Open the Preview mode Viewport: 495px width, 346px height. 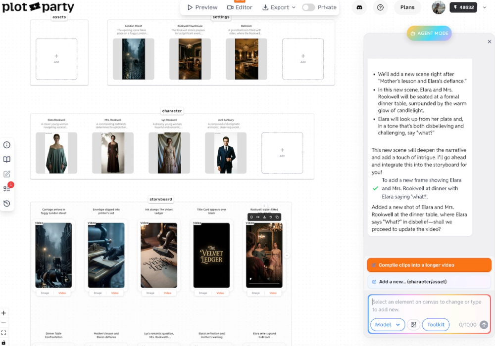pyautogui.click(x=202, y=7)
